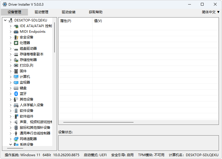Screen dimensions: 222x159
Task: Click the property table horizontal scrollbar
Action: tap(98, 122)
